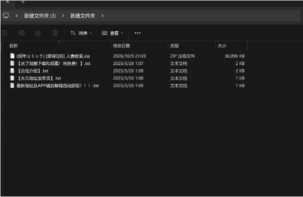Sort by the 大小 column header
The image size is (303, 197).
pyautogui.click(x=222, y=46)
